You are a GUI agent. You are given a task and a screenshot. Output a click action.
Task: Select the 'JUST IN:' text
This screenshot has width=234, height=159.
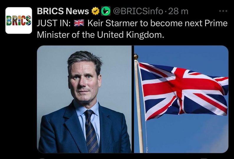54,23
